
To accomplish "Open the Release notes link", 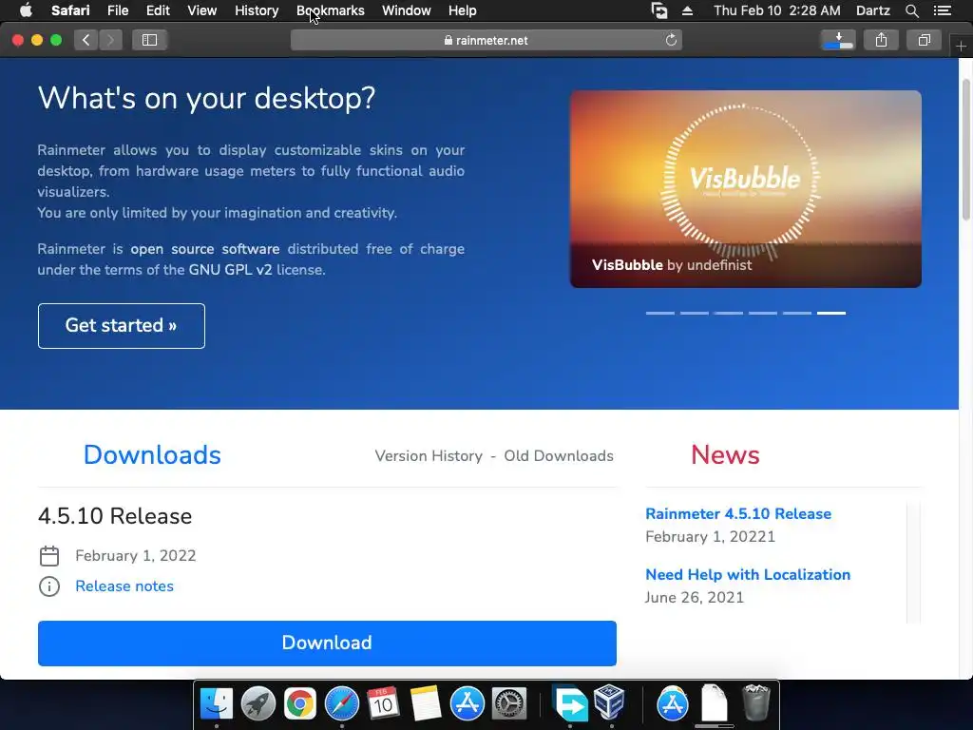I will click(x=124, y=586).
